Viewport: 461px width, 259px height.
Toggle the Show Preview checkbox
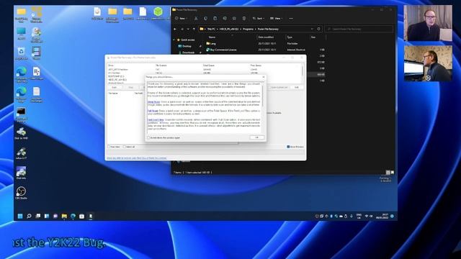[288, 147]
